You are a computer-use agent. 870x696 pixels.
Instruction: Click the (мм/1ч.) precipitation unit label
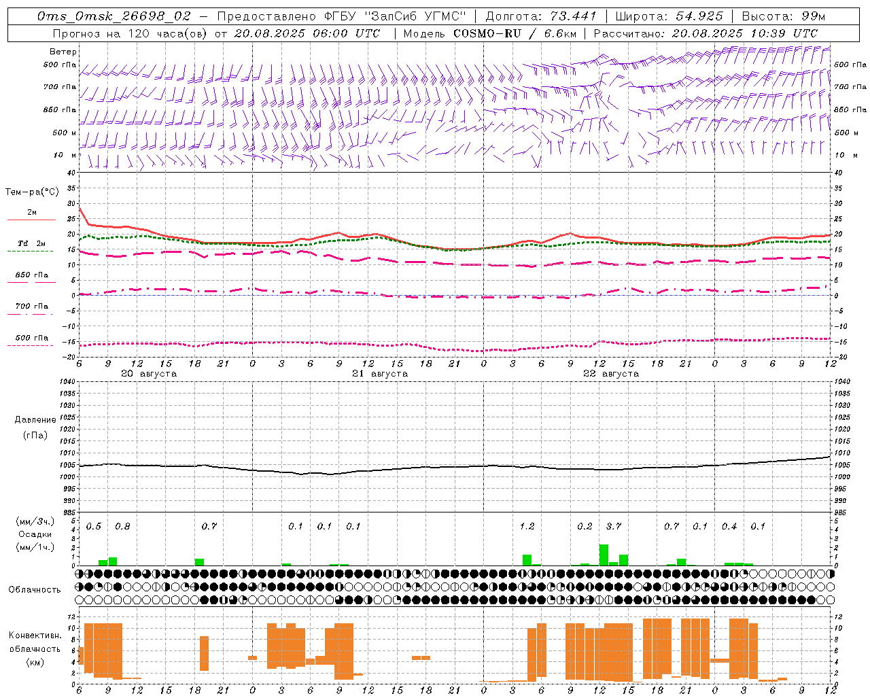[x=35, y=547]
